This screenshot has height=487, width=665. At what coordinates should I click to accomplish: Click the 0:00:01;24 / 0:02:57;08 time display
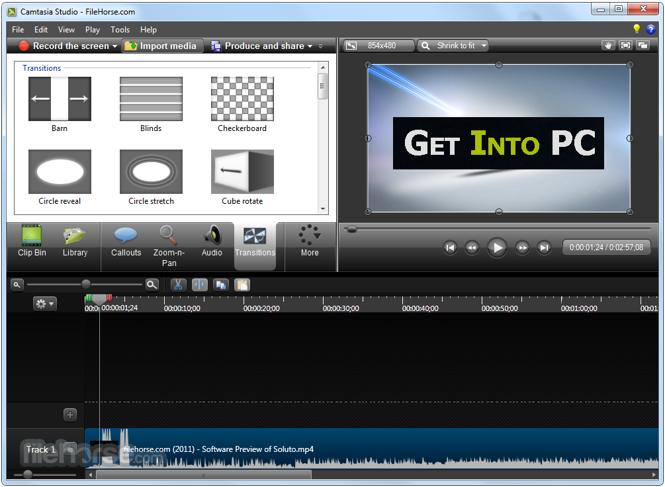pos(606,247)
